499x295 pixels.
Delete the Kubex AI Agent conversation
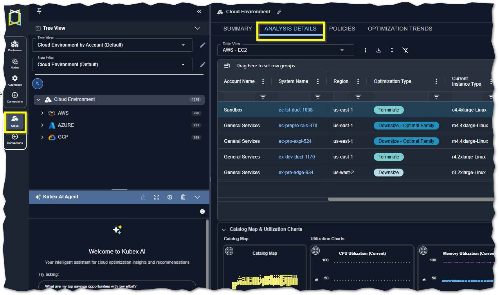(183, 197)
